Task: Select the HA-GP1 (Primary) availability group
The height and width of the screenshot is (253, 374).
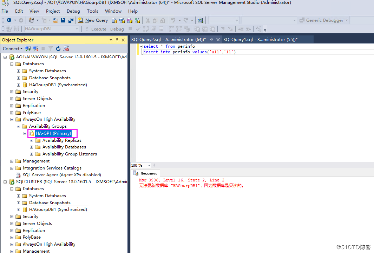Action: click(x=53, y=133)
